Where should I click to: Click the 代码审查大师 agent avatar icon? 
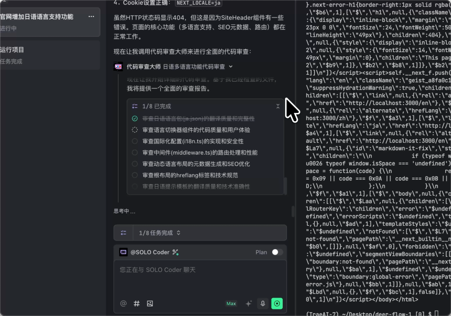118,67
